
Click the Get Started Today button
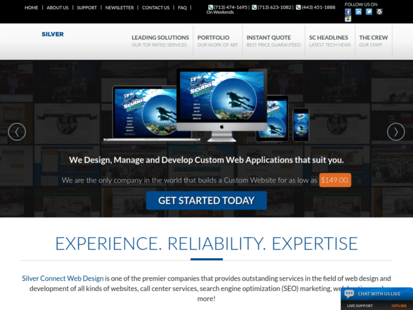click(206, 200)
